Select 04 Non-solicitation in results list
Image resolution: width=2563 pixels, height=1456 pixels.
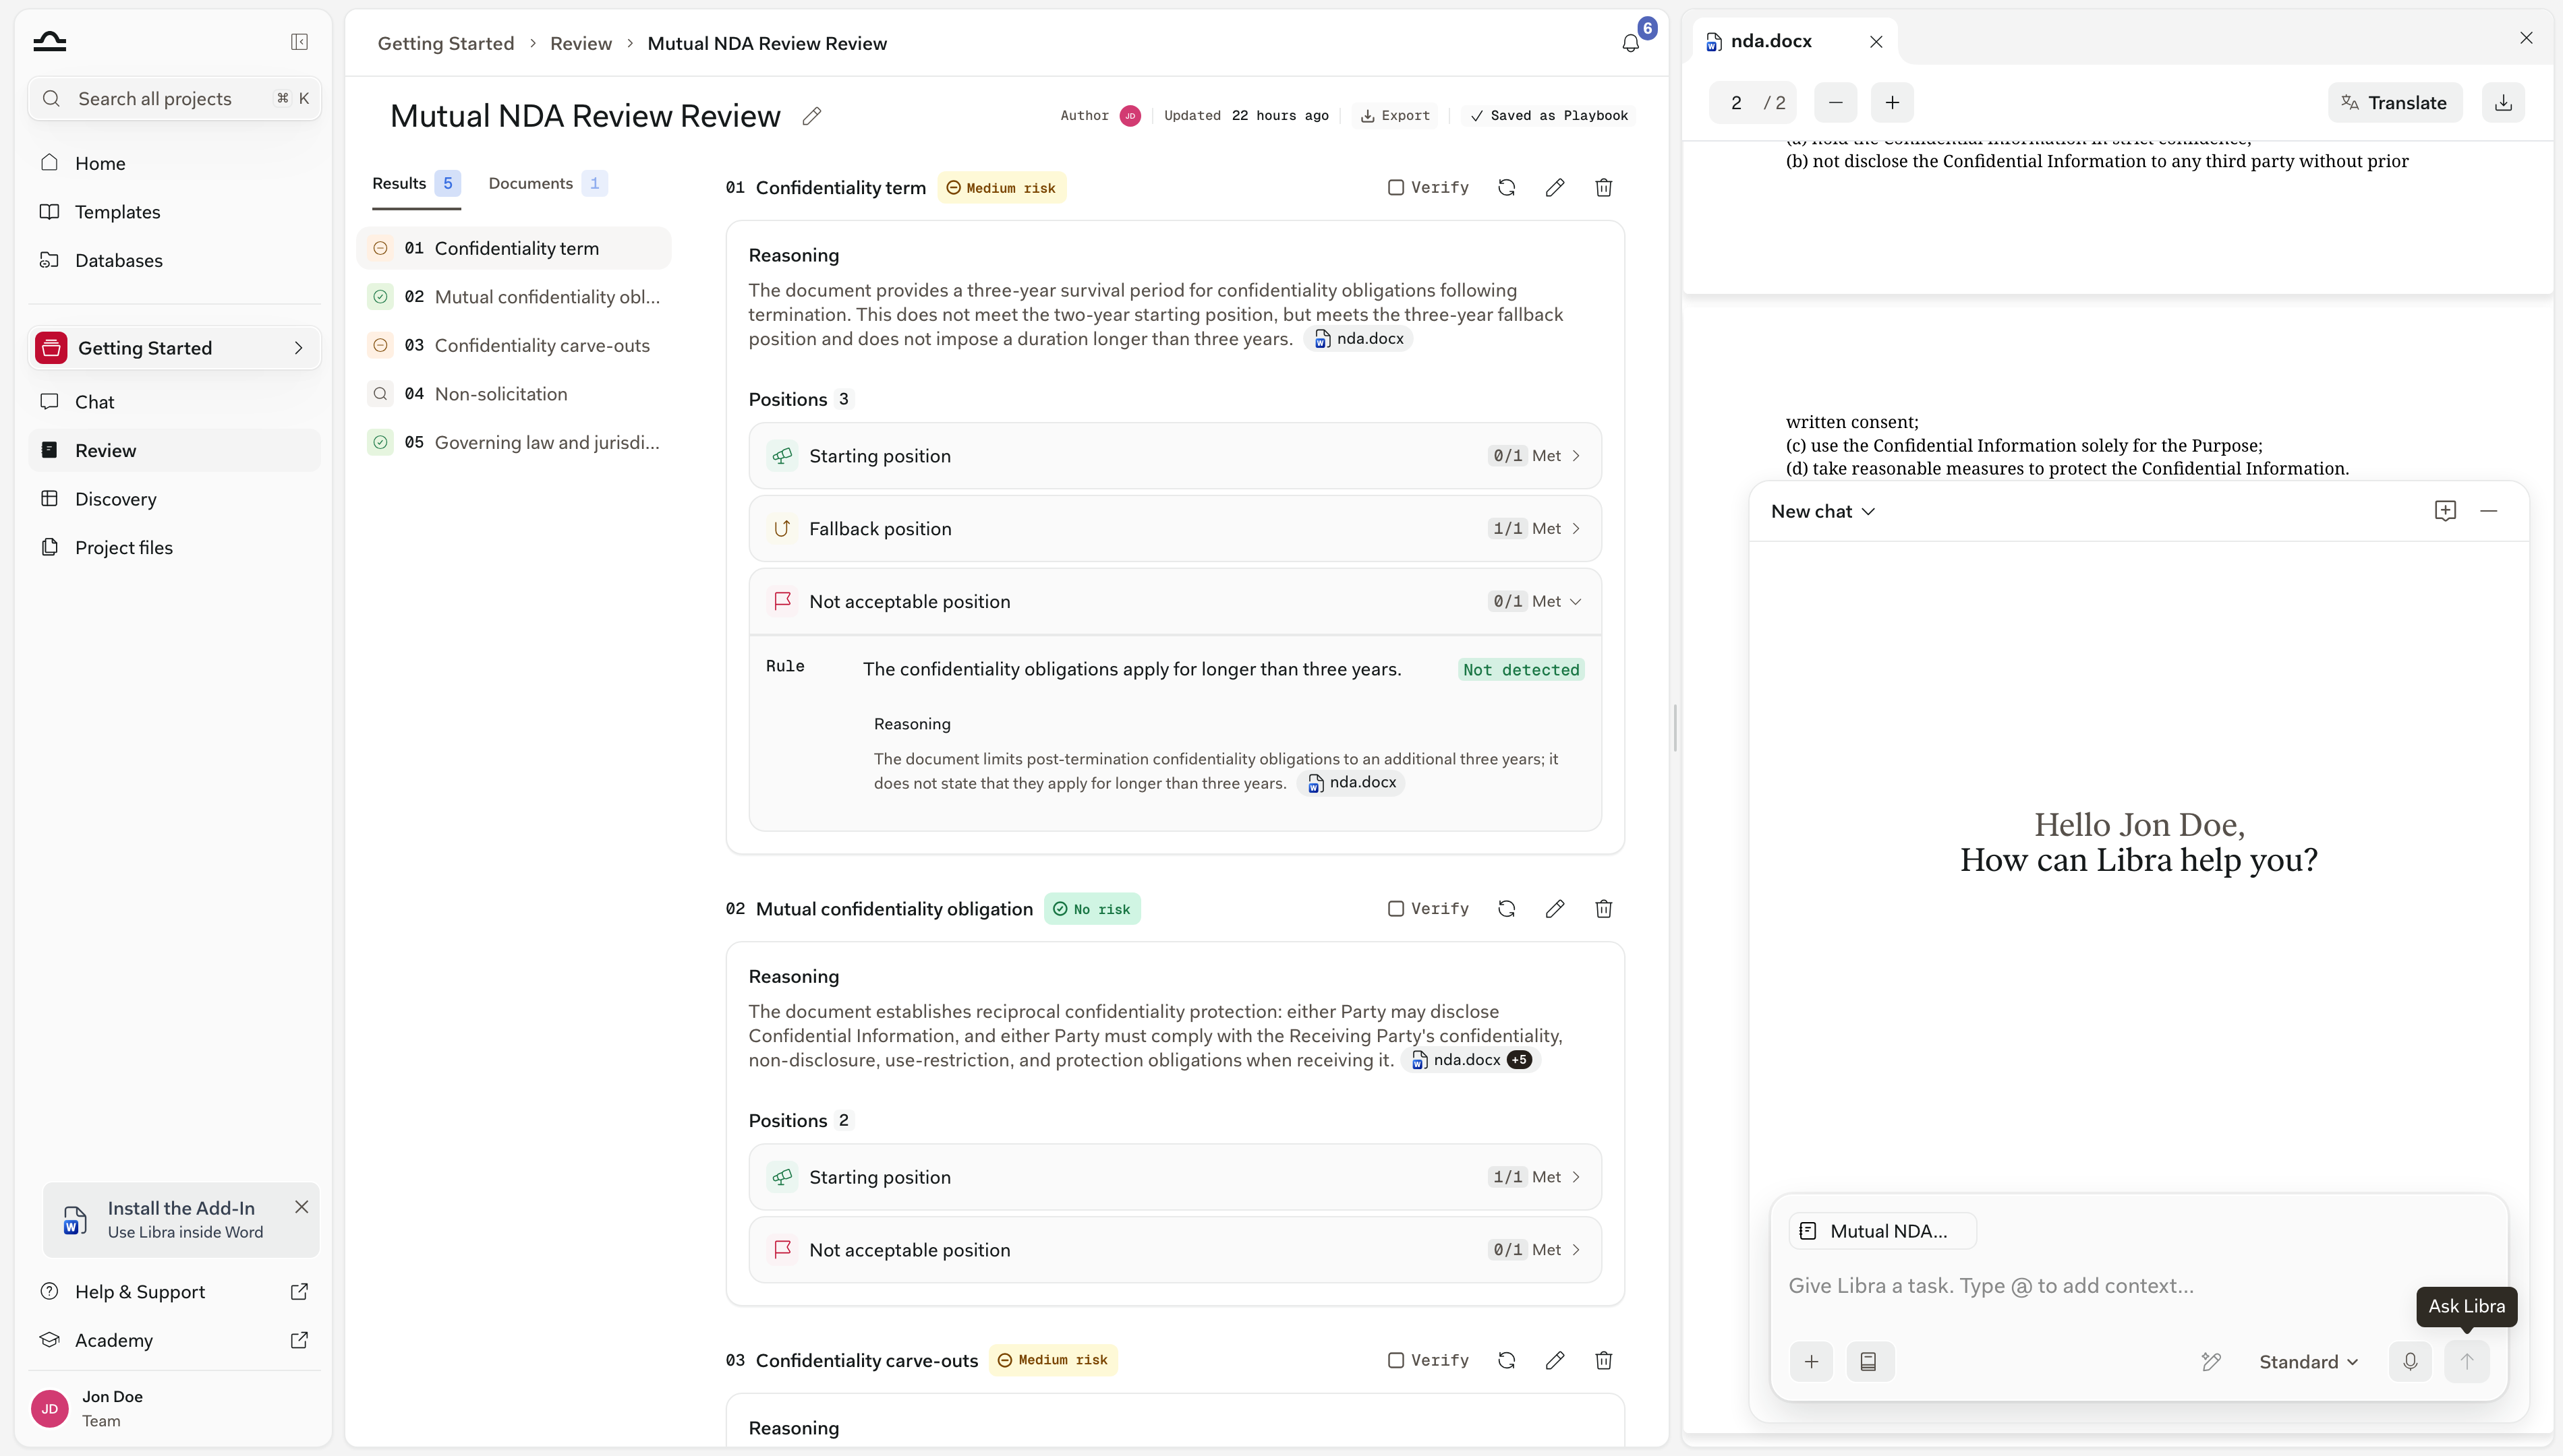pos(514,394)
